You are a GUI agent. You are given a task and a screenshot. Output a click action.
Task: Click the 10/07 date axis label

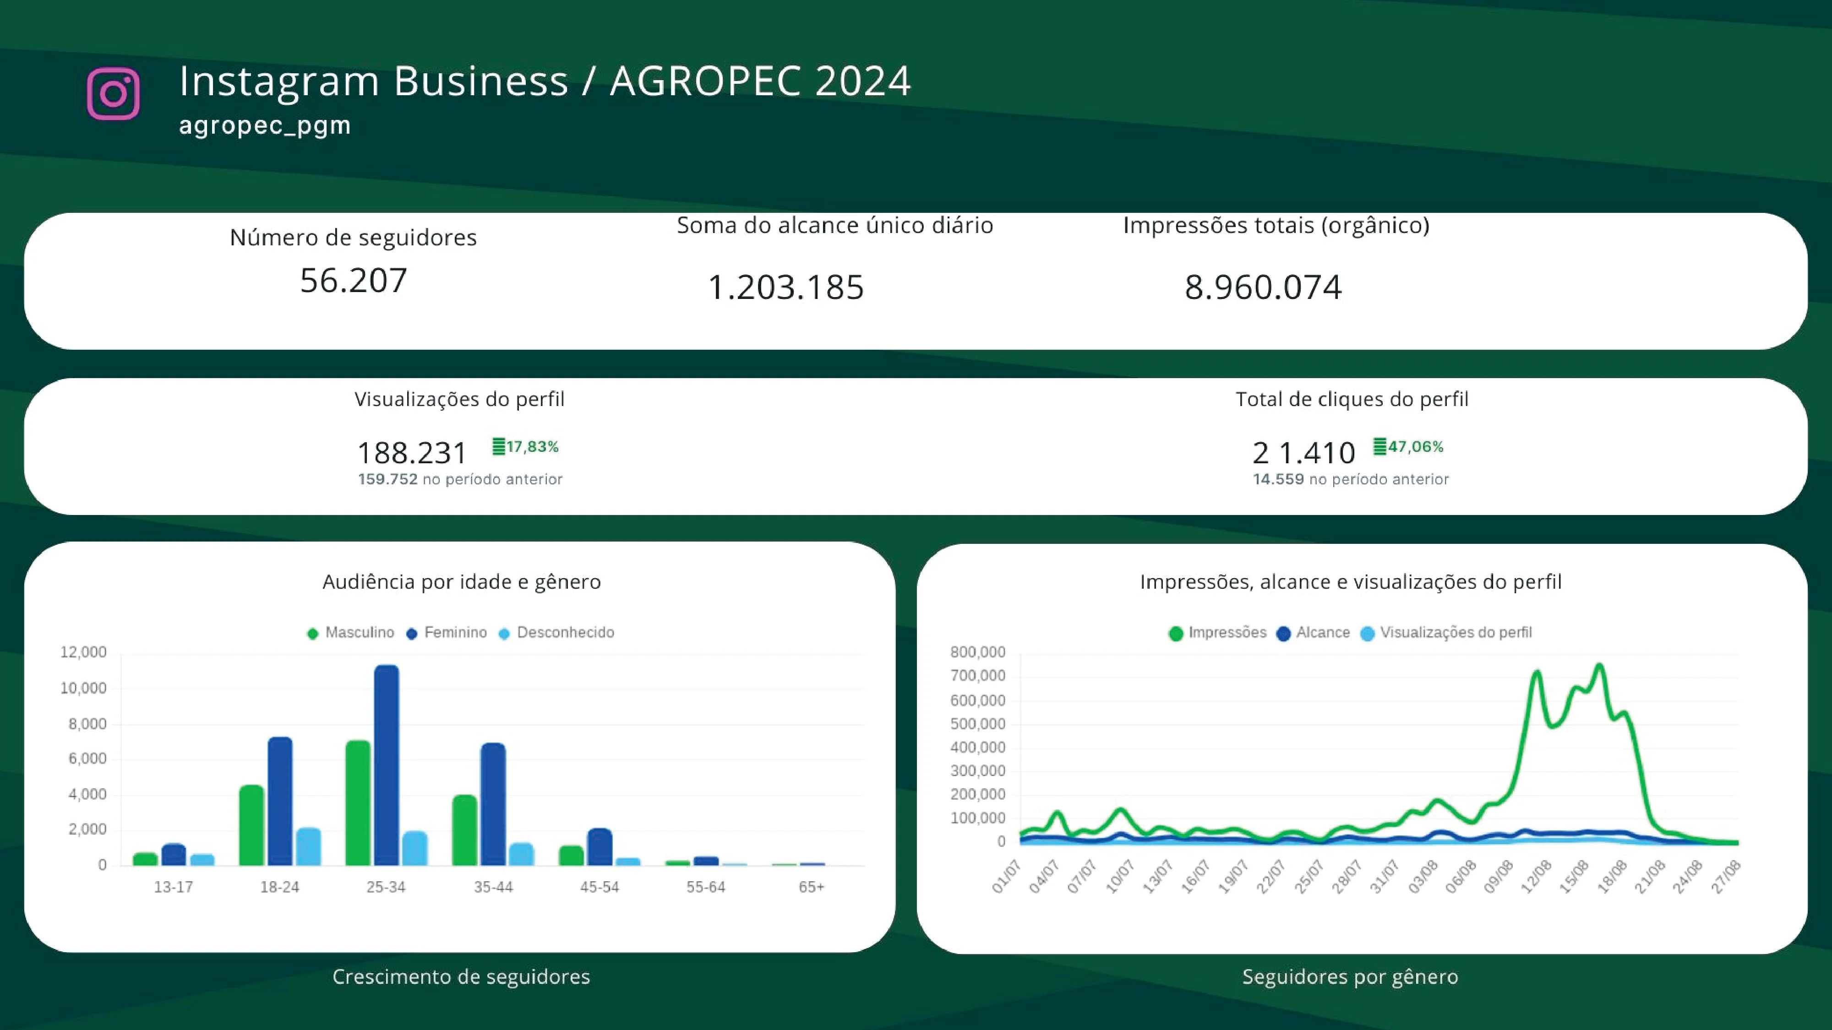(x=1119, y=877)
